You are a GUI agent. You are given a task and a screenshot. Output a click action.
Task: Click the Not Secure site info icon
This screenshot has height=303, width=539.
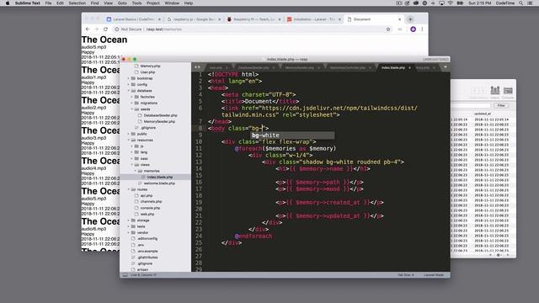(x=116, y=29)
